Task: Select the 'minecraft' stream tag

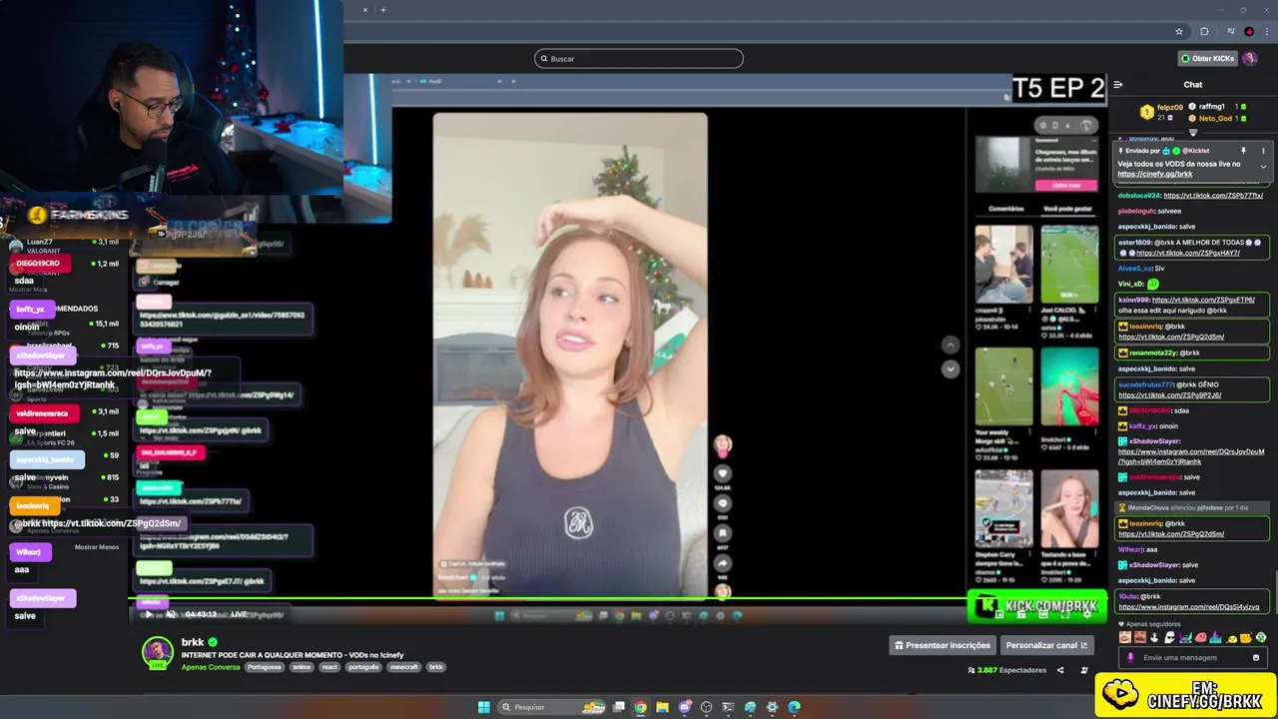Action: (403, 667)
